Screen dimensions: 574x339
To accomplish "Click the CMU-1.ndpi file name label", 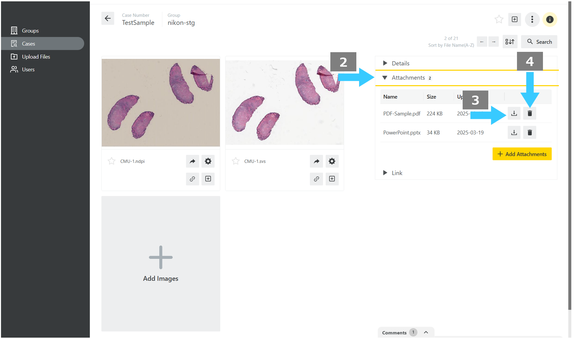I will [x=132, y=161].
